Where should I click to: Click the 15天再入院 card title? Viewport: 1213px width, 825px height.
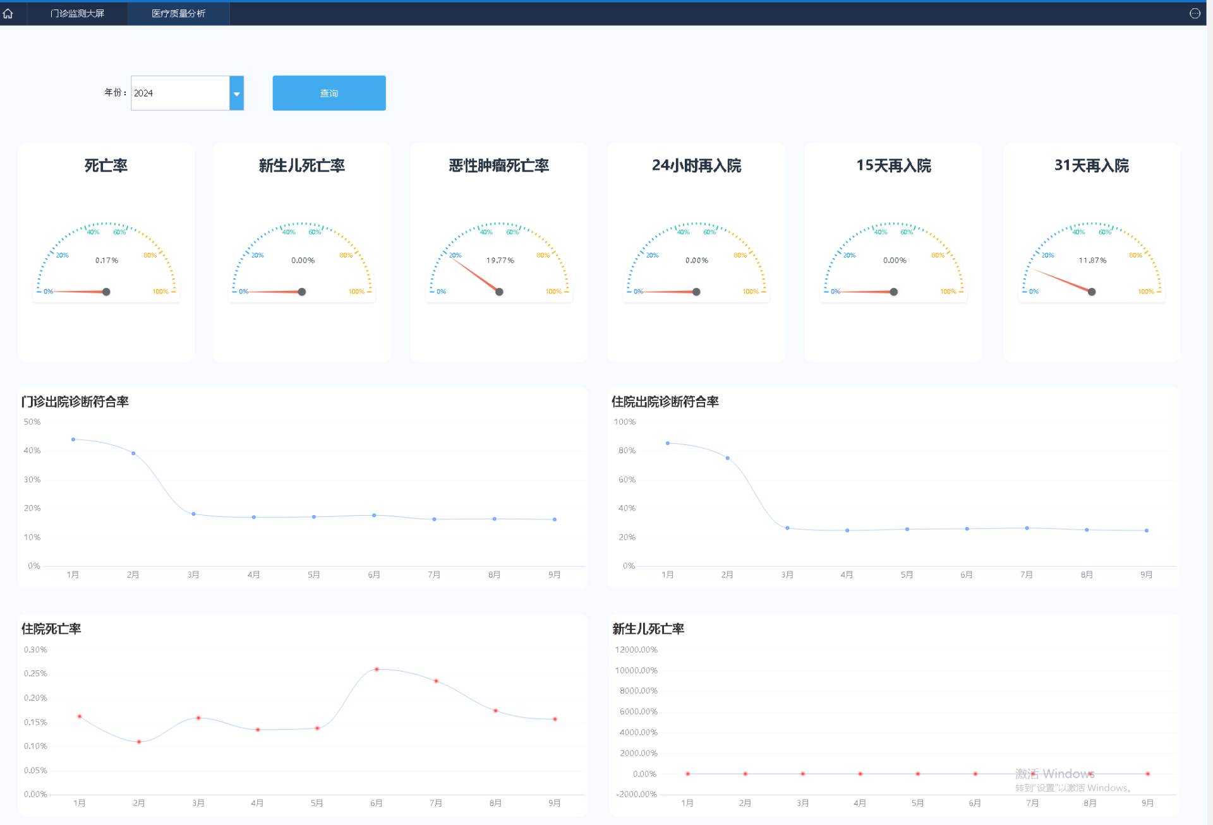click(893, 165)
